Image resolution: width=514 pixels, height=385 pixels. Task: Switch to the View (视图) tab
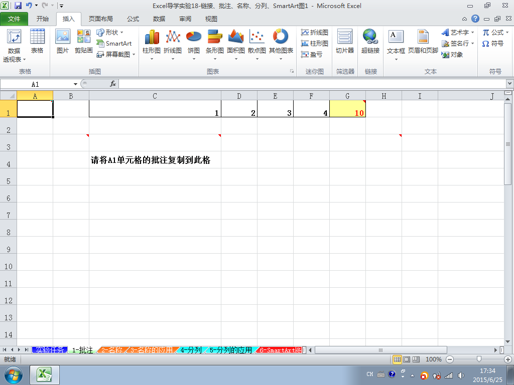tap(211, 19)
